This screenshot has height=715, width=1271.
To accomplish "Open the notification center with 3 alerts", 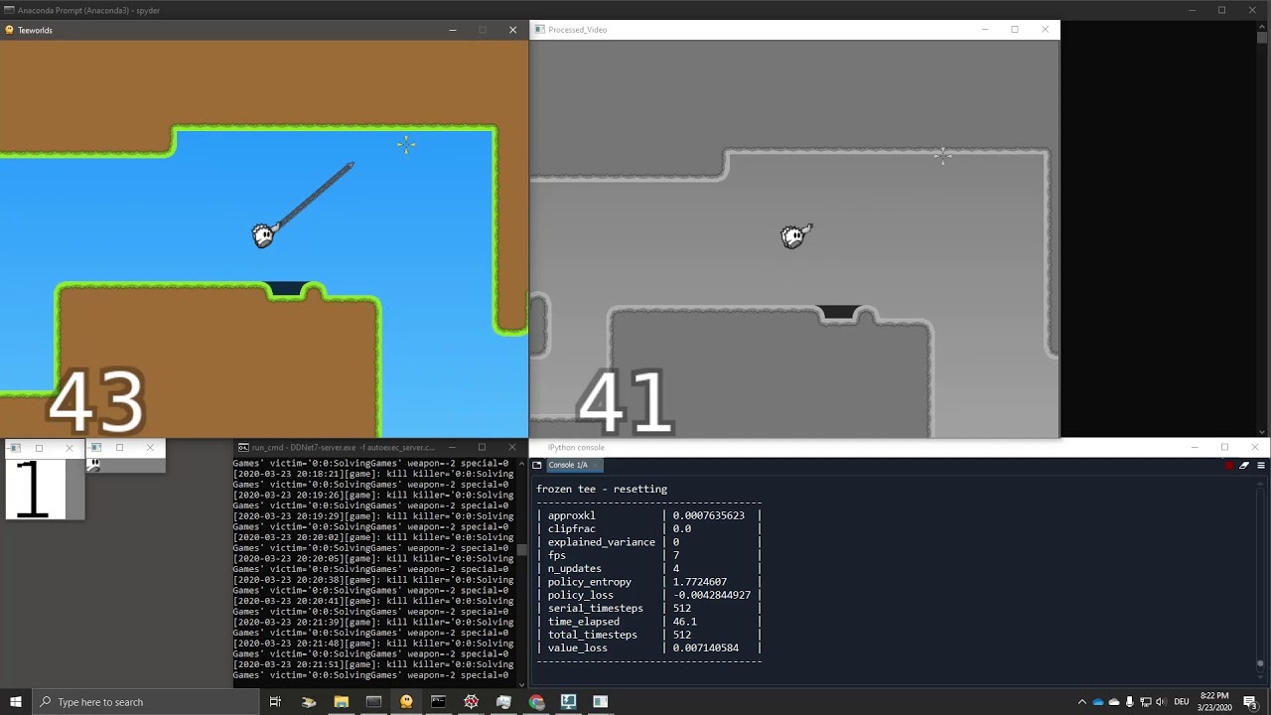I will click(1250, 702).
